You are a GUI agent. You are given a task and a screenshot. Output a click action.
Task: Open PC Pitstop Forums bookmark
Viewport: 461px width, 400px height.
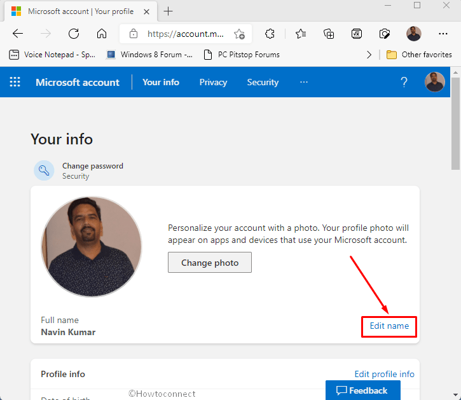[242, 55]
